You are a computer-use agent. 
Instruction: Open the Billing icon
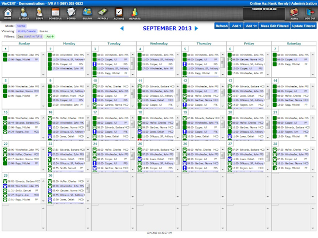pos(87,14)
